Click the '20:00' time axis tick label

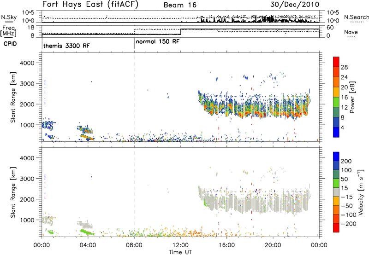[273, 245]
